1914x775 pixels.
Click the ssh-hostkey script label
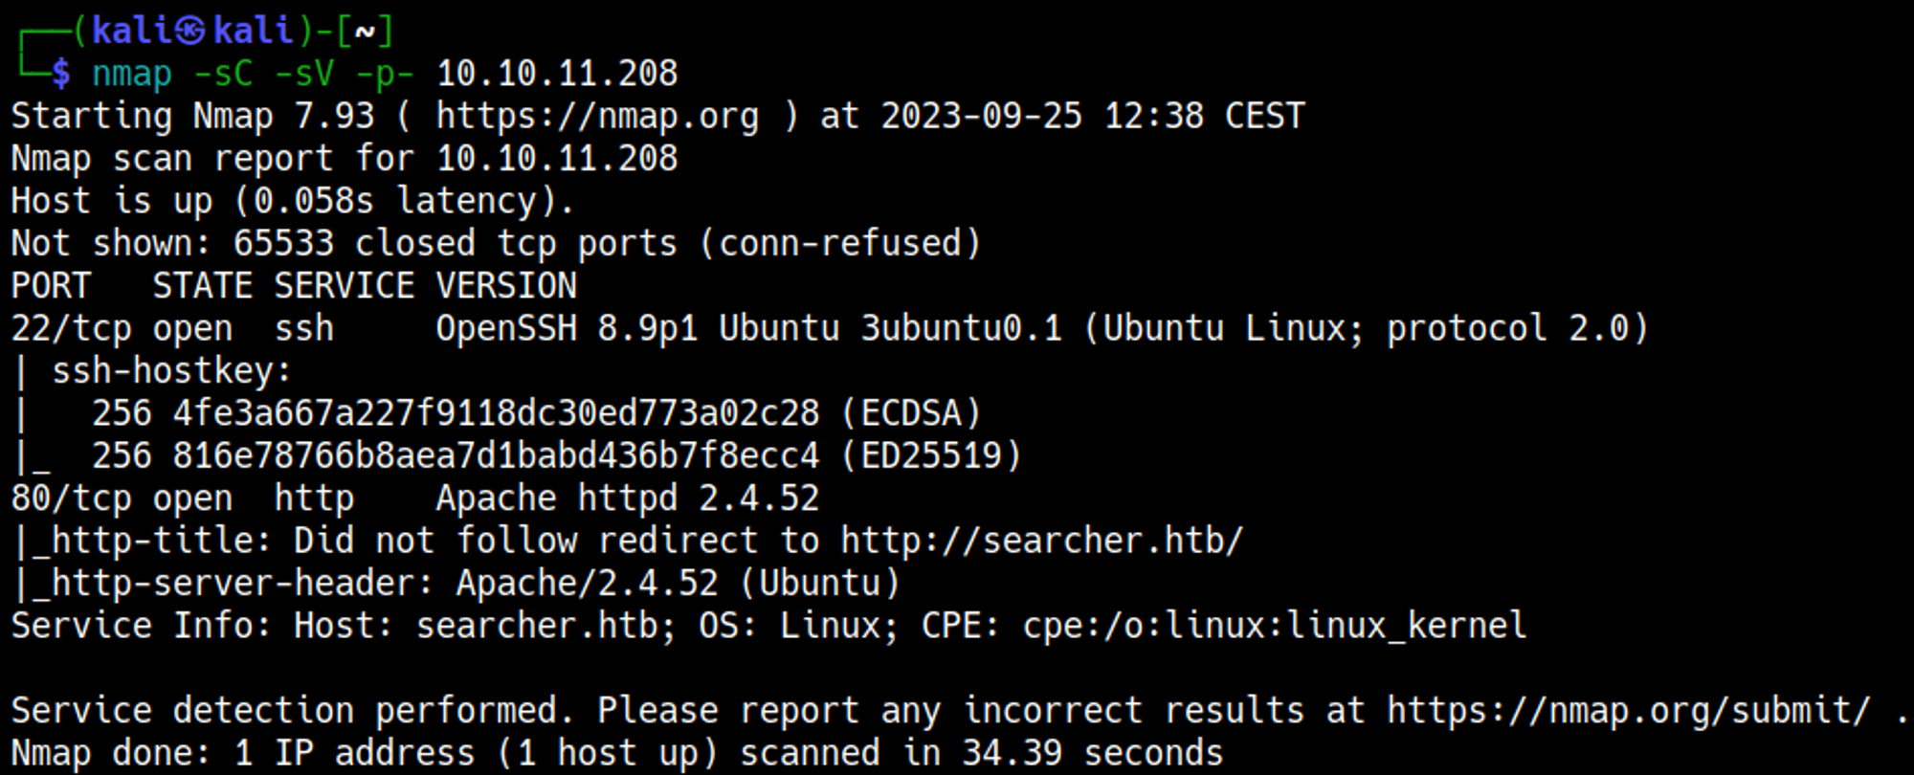point(169,371)
